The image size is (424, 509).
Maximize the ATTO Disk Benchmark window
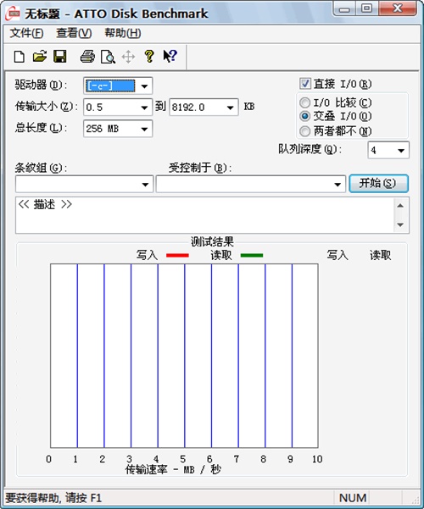pos(367,8)
